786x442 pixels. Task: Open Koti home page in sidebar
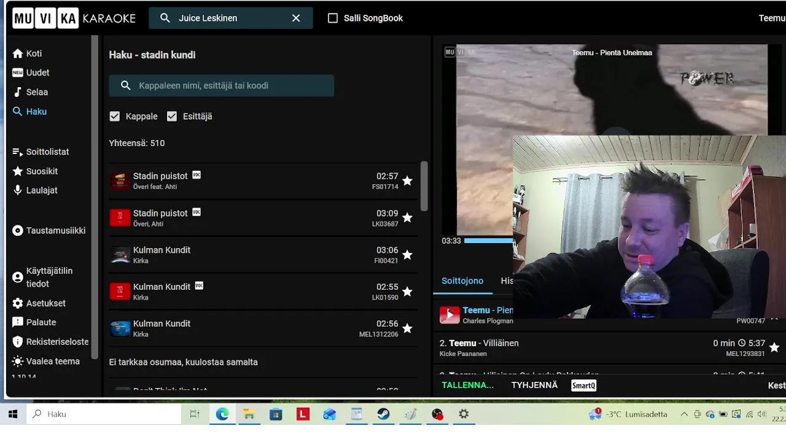tap(28, 53)
